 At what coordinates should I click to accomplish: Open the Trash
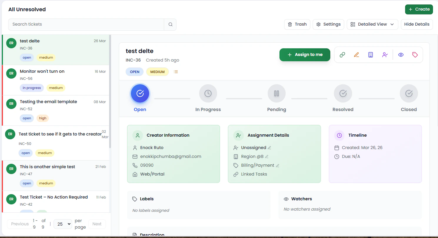click(x=297, y=24)
